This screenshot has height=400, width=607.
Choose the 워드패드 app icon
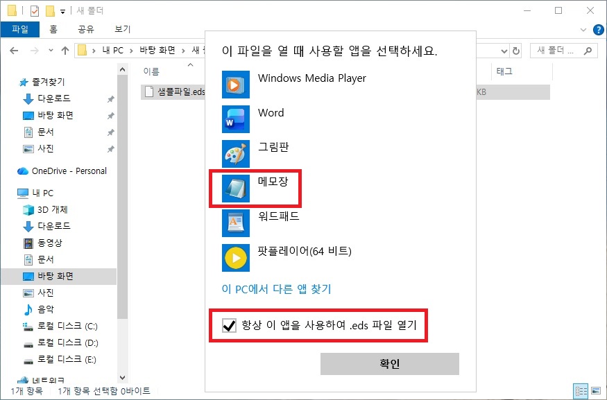pos(235,223)
